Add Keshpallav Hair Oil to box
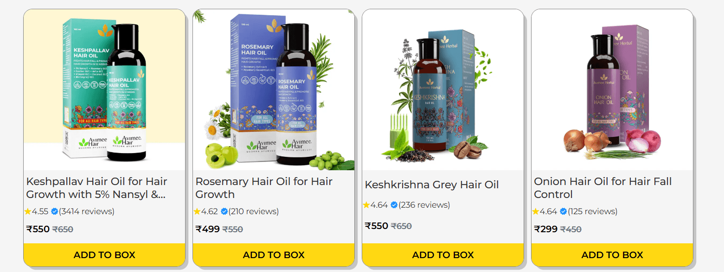This screenshot has width=724, height=272. pyautogui.click(x=104, y=255)
